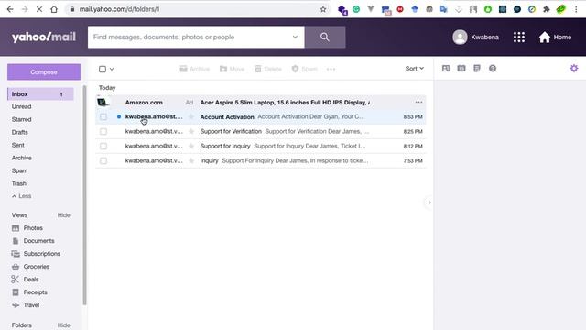Expand the right side panel arrow
Viewport: 586px width, 330px height.
point(429,203)
